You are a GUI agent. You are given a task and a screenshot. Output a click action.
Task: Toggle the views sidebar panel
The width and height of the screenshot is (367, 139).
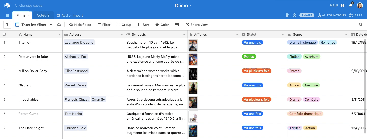(x=7, y=25)
